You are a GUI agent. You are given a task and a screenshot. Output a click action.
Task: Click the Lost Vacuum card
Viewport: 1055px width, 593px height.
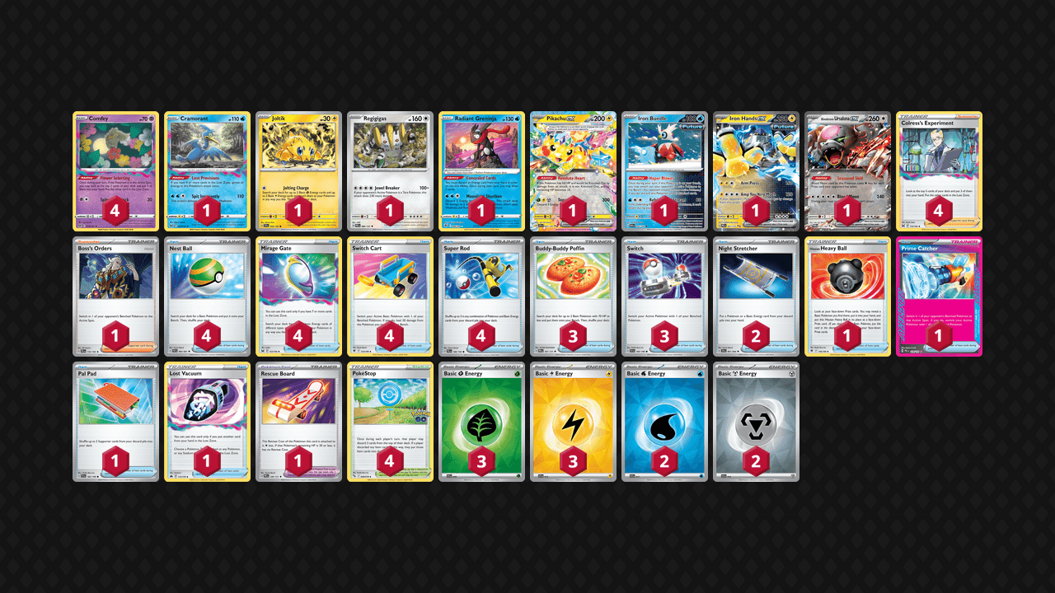coord(207,422)
